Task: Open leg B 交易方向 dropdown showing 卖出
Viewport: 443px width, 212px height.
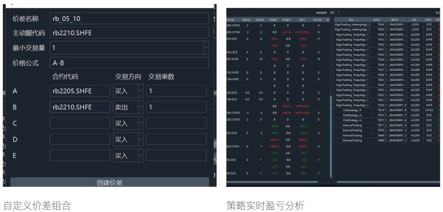Action: 128,107
